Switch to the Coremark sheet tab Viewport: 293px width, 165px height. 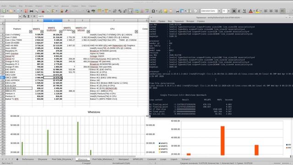pos(152,159)
